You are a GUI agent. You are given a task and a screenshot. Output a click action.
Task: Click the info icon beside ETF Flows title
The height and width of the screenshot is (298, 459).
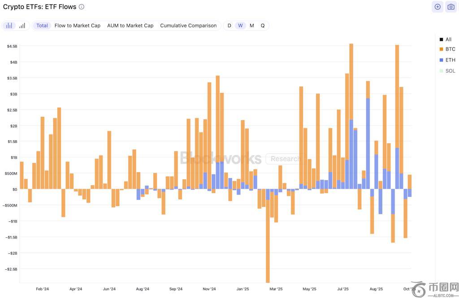(x=81, y=7)
